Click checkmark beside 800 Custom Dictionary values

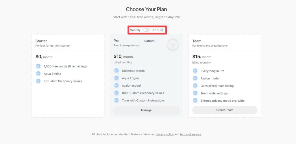click(116, 93)
